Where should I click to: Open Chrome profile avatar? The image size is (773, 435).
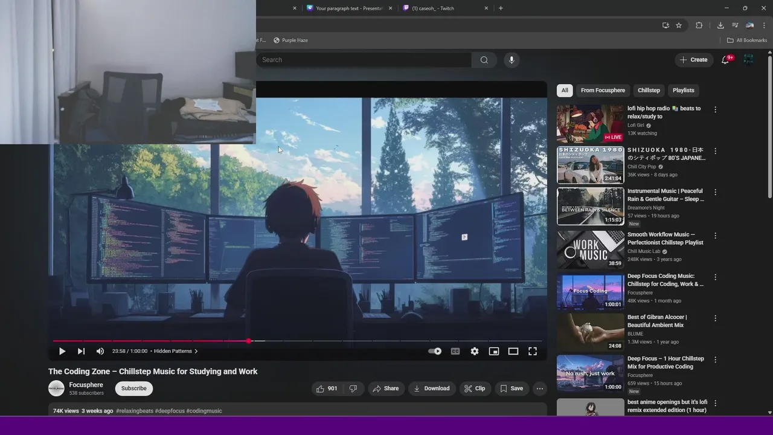(749, 25)
